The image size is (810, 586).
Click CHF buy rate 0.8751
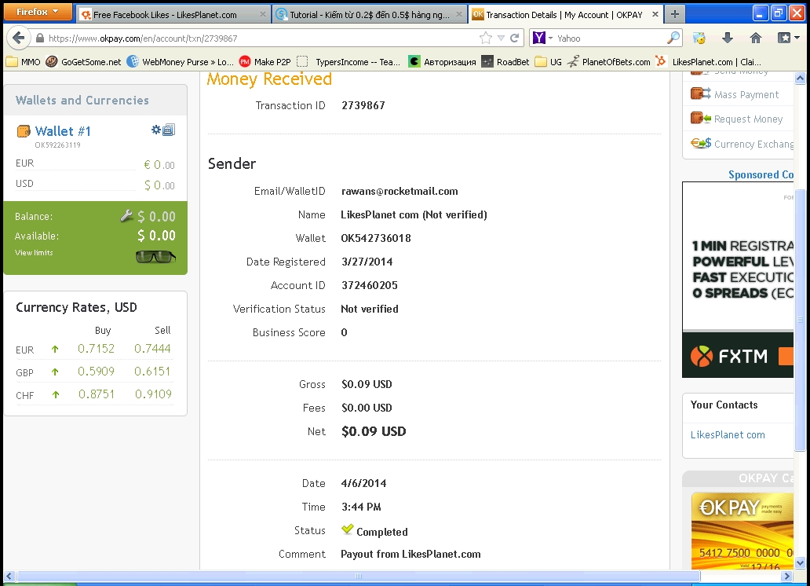pyautogui.click(x=96, y=394)
